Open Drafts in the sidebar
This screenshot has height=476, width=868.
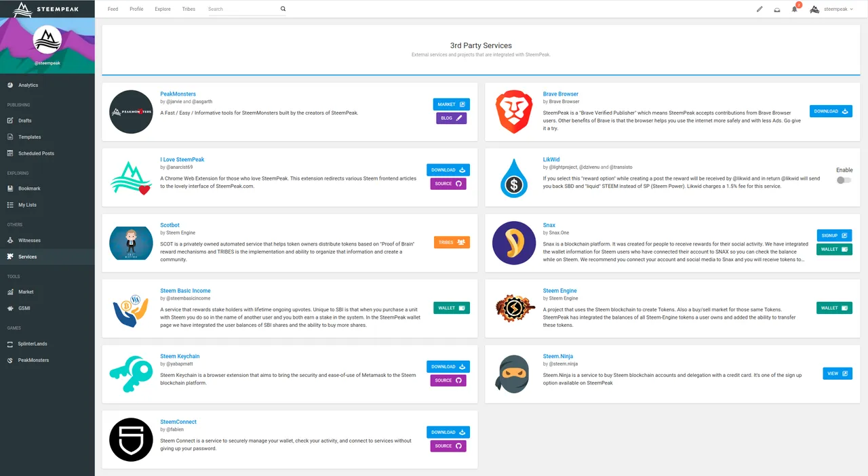pos(47,121)
